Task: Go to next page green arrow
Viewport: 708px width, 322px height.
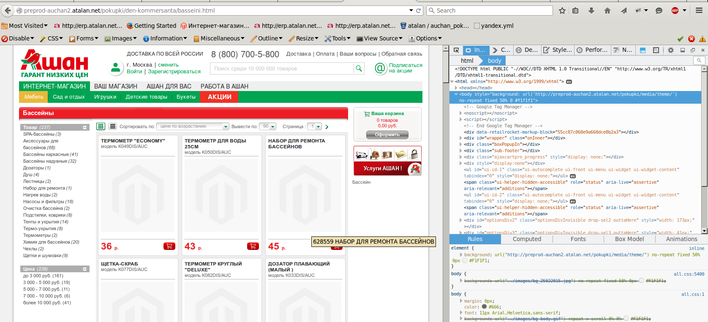Action: pyautogui.click(x=327, y=126)
